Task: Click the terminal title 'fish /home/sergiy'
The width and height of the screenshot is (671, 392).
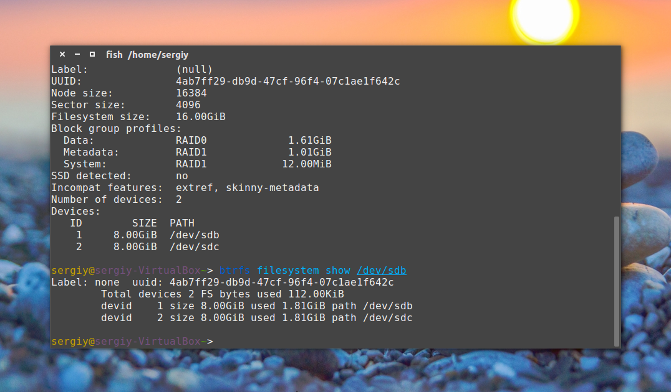Action: point(147,55)
